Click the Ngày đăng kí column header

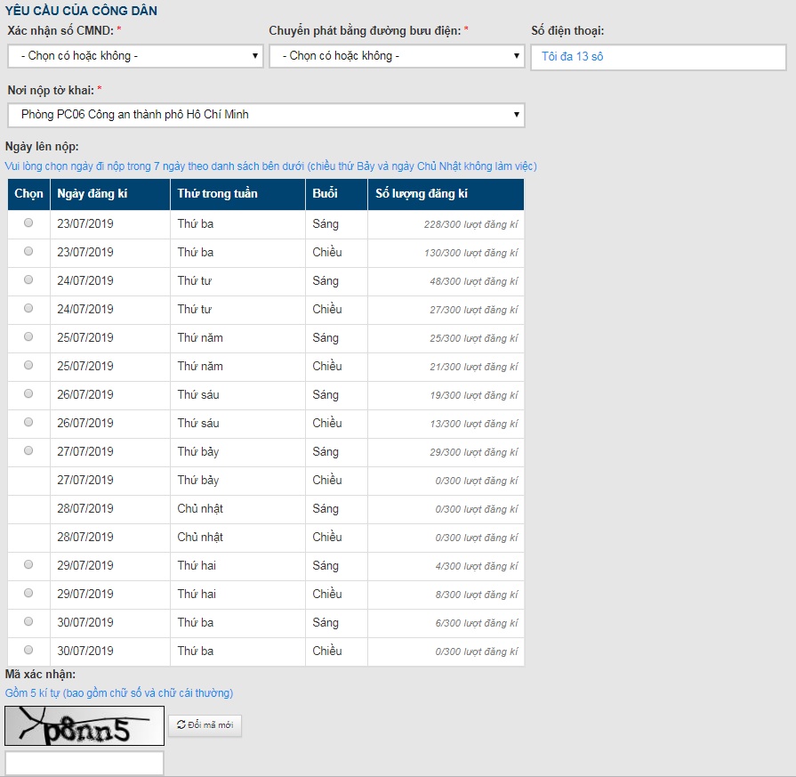tap(110, 194)
